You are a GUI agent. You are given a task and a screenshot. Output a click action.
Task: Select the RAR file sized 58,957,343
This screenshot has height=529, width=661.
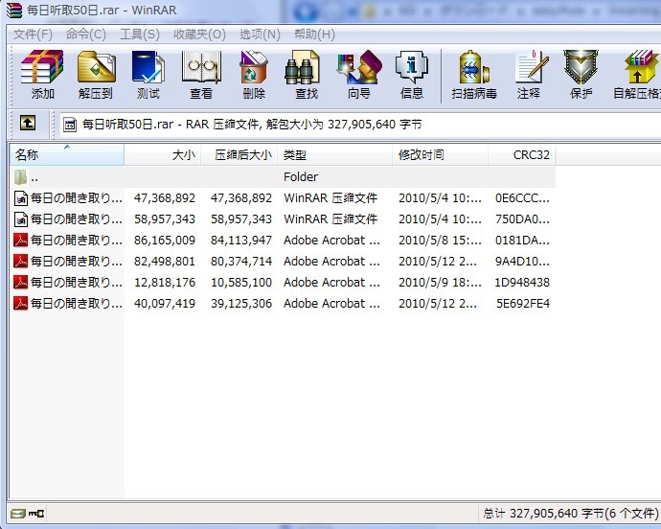(x=283, y=218)
